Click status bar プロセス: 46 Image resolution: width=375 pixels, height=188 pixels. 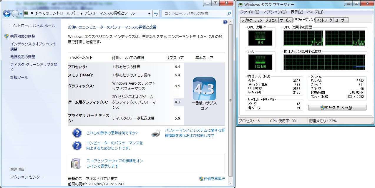pos(249,121)
